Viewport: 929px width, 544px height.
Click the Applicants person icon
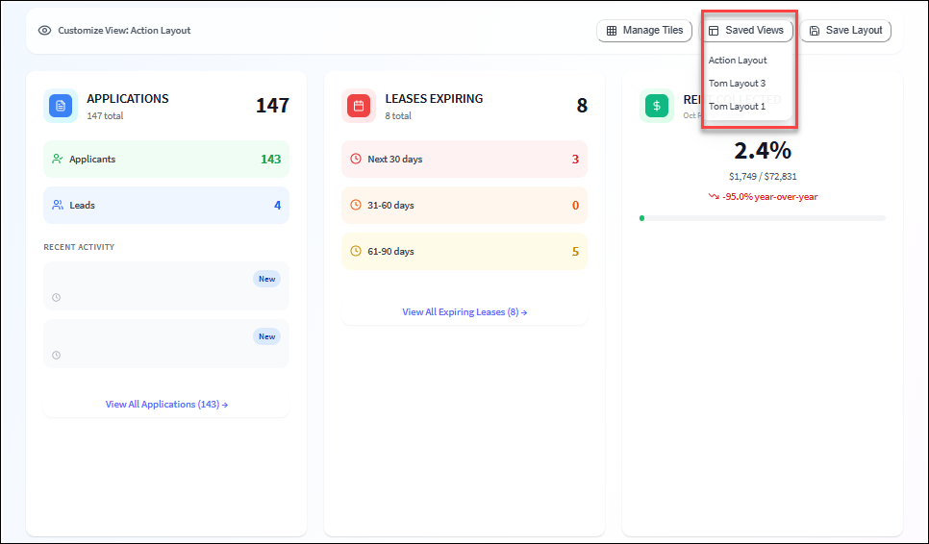click(58, 160)
